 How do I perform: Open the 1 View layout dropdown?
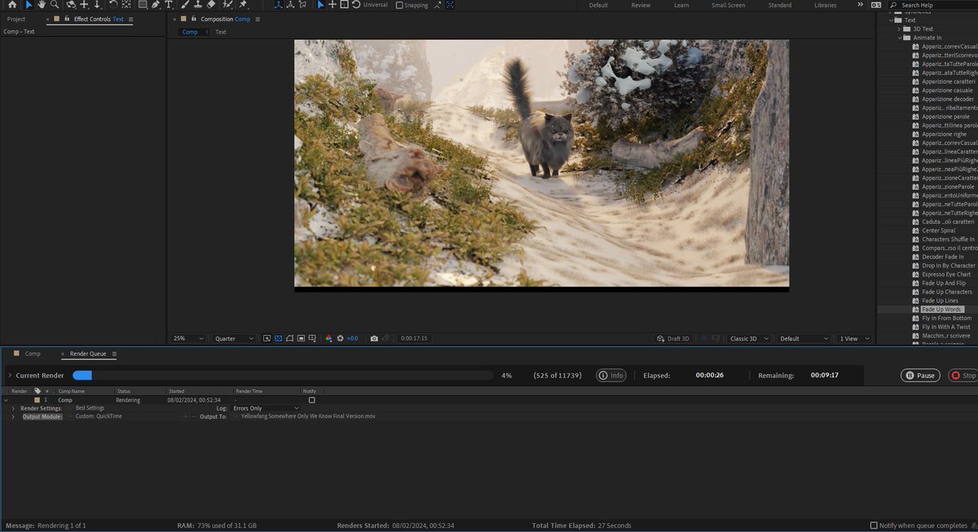pyautogui.click(x=855, y=338)
